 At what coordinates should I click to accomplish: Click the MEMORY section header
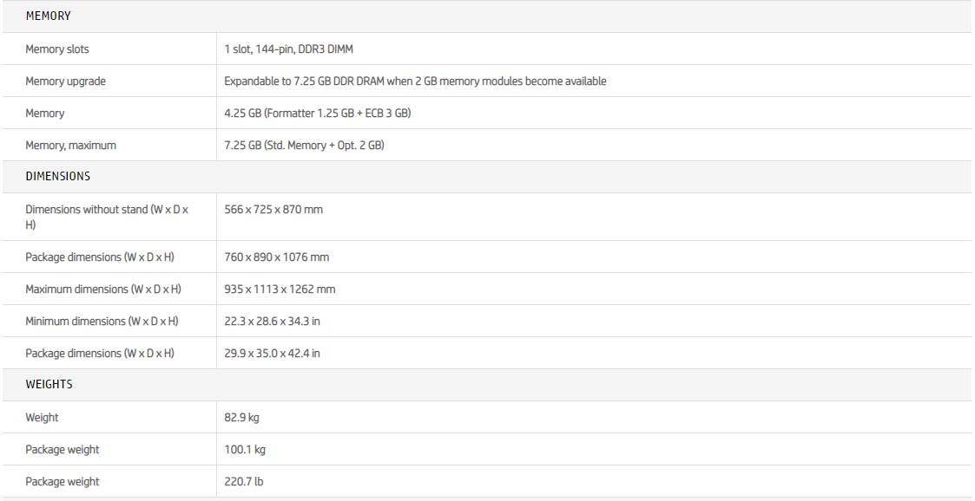pos(49,16)
